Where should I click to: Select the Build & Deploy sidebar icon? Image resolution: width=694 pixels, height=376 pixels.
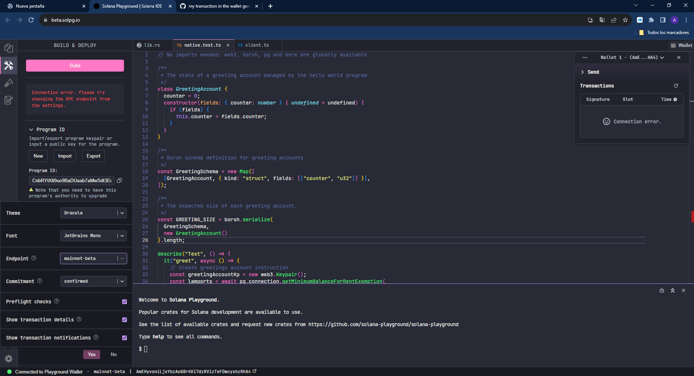pyautogui.click(x=9, y=65)
